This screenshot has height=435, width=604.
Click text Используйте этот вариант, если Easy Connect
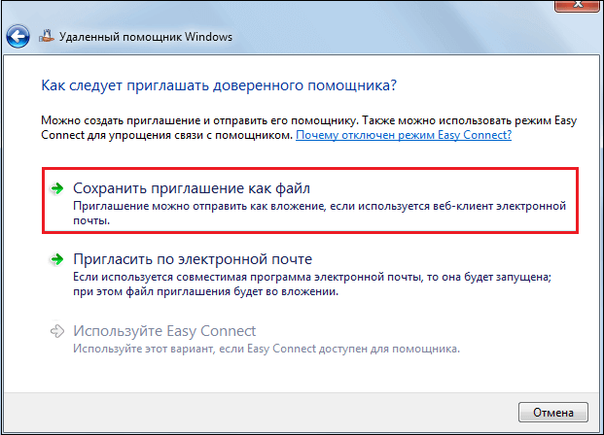pyautogui.click(x=266, y=349)
